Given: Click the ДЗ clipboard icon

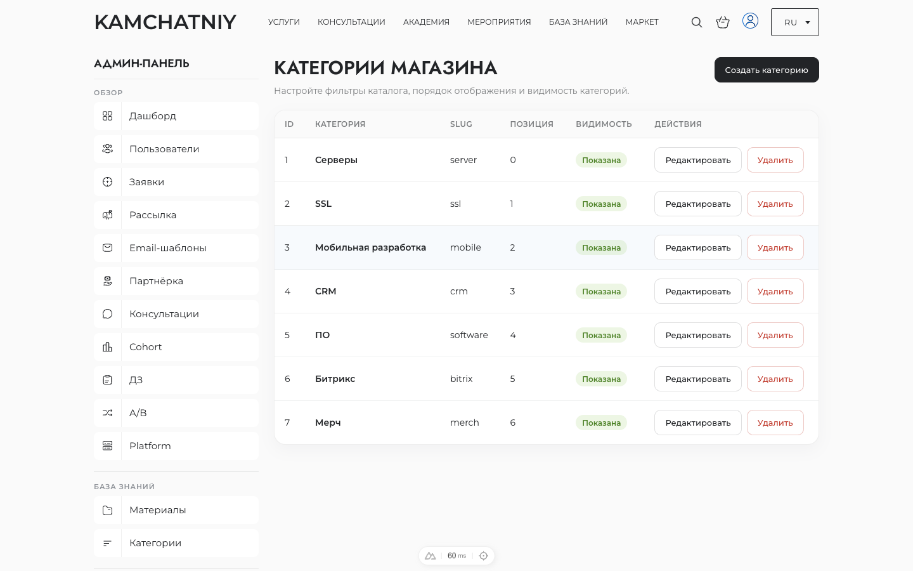Looking at the screenshot, I should point(108,380).
